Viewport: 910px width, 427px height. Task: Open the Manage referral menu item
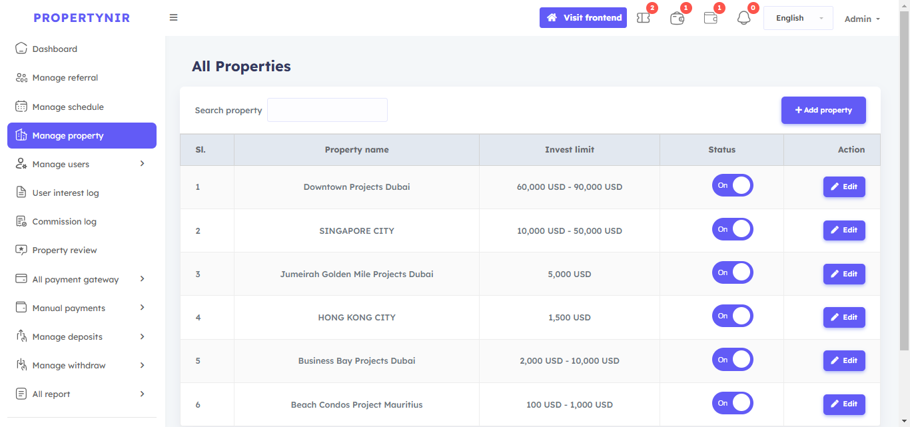coord(65,78)
